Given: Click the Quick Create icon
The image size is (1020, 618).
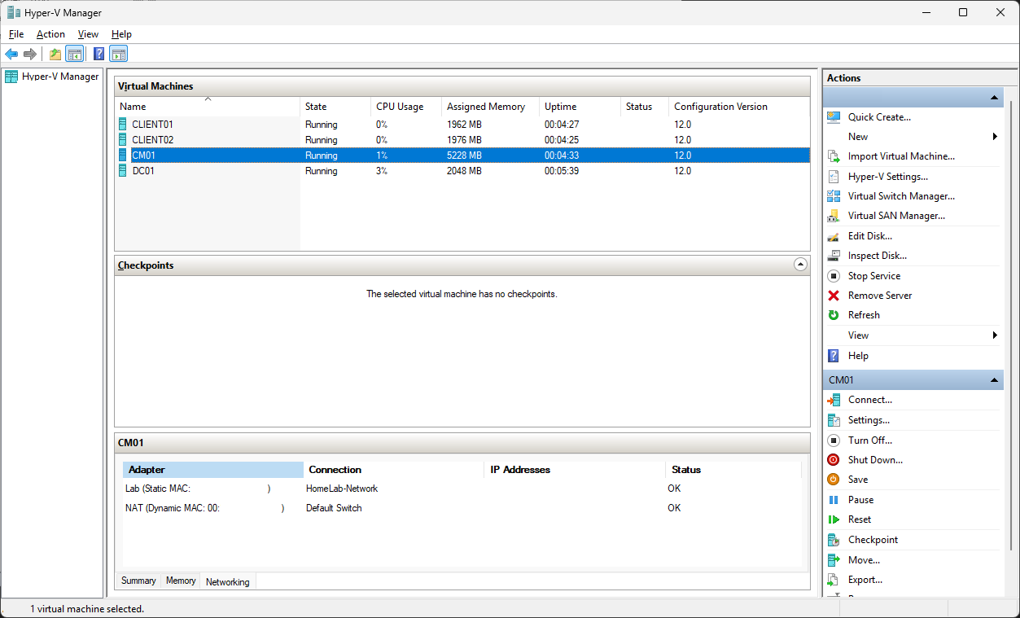Looking at the screenshot, I should pyautogui.click(x=834, y=117).
